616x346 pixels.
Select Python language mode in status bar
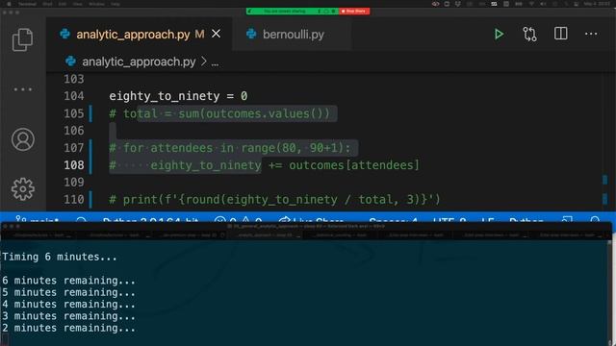click(526, 220)
